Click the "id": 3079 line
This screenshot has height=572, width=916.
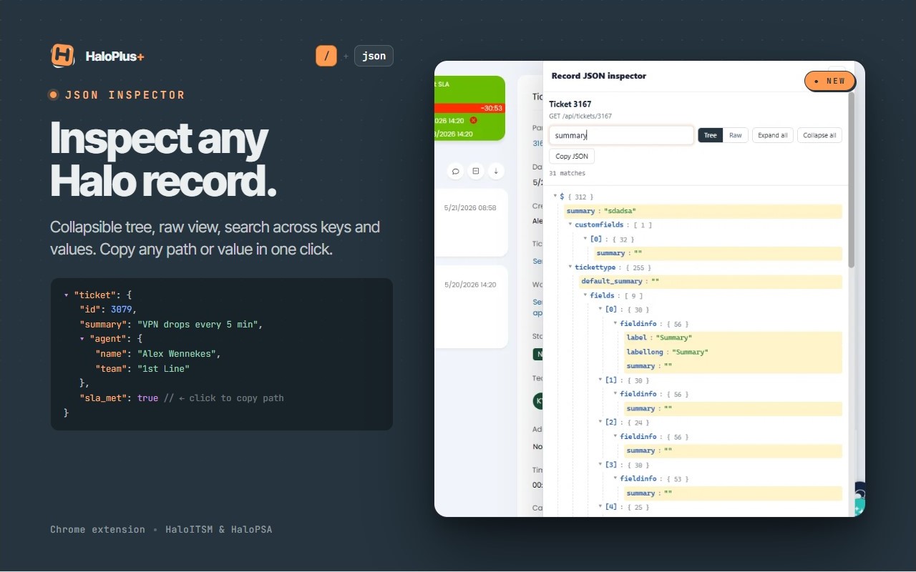coord(108,309)
